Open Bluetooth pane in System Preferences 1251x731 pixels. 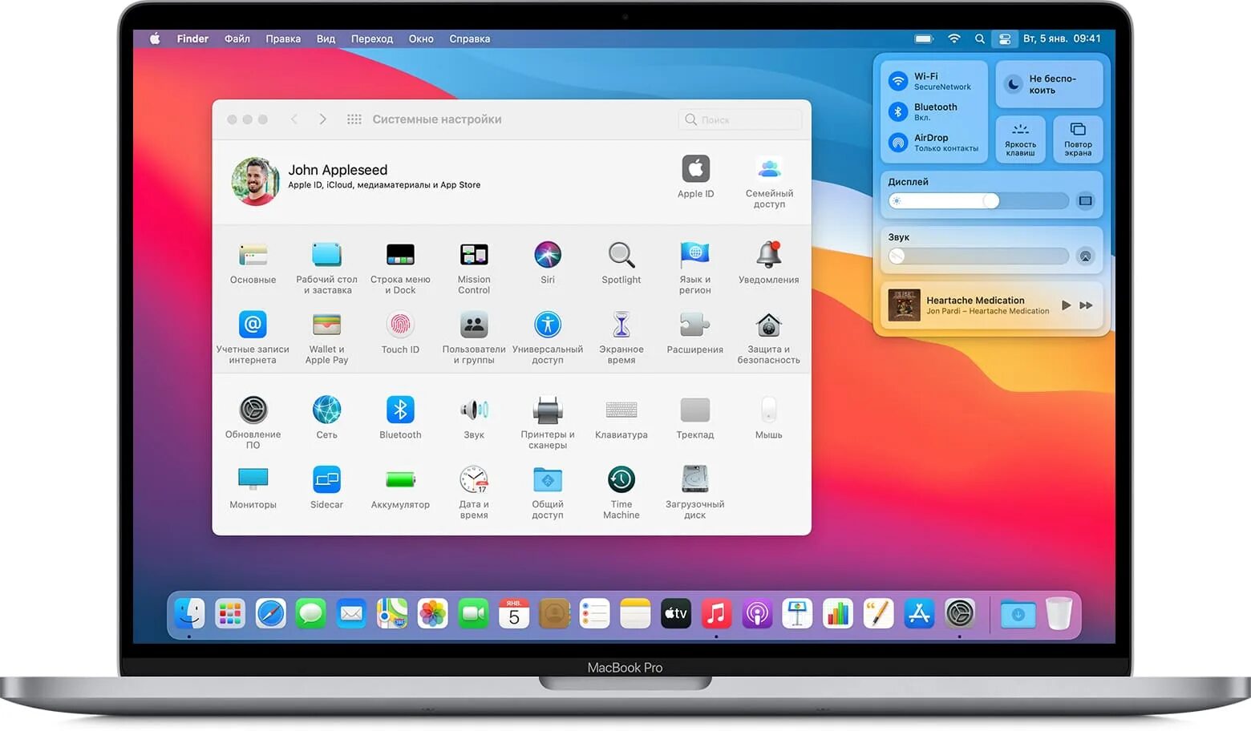click(400, 410)
